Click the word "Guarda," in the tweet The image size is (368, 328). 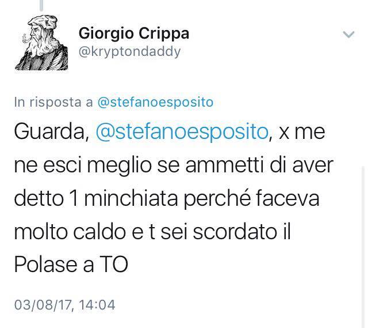[x=51, y=132]
